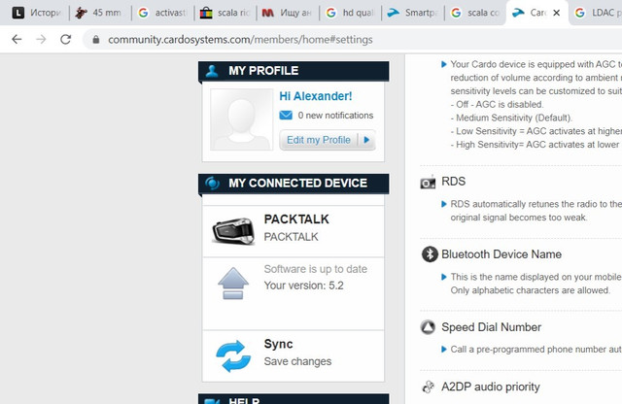Switch to the Smartp Cardo tab
622x404 pixels.
coord(412,13)
